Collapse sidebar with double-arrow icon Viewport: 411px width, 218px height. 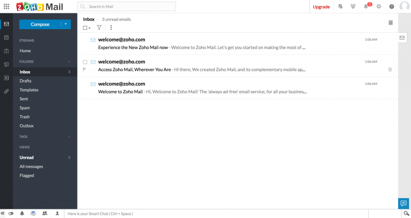tap(3, 213)
